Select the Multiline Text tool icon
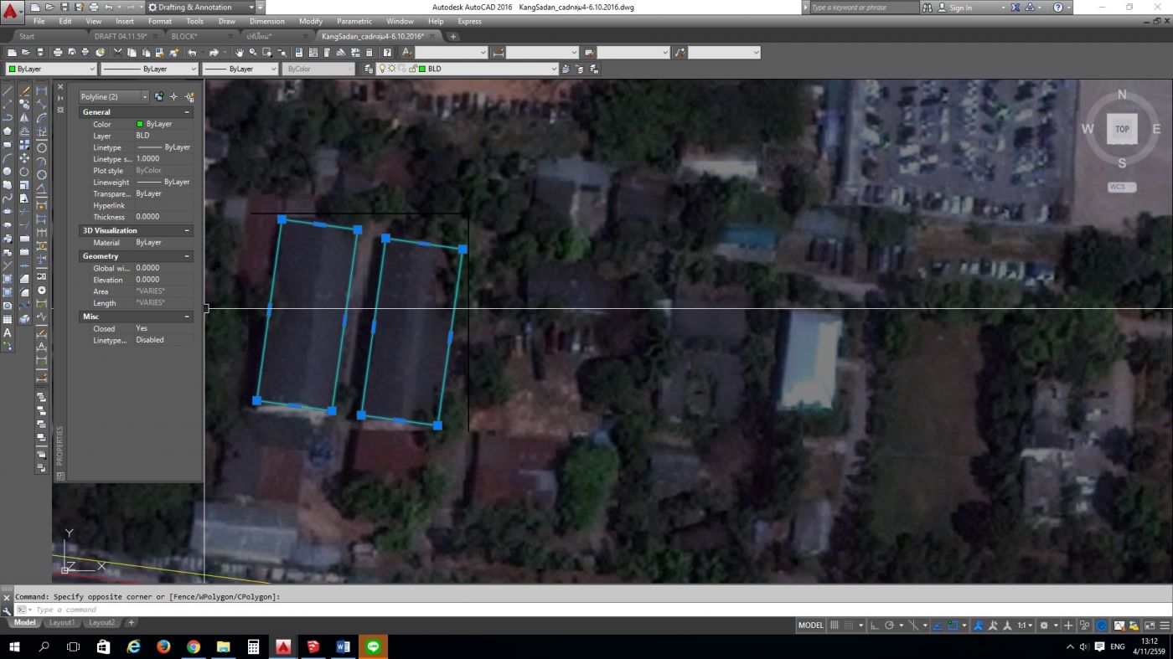 click(x=8, y=332)
